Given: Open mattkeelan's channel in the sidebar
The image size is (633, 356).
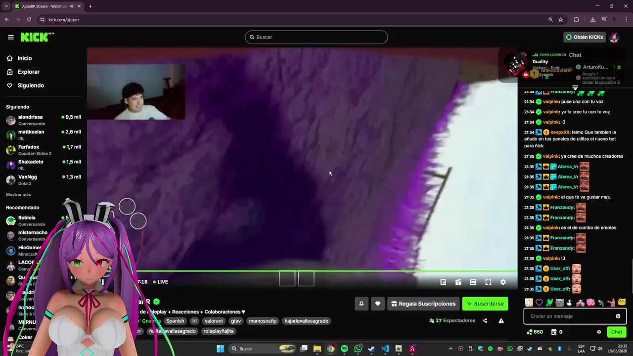Looking at the screenshot, I should (43, 135).
